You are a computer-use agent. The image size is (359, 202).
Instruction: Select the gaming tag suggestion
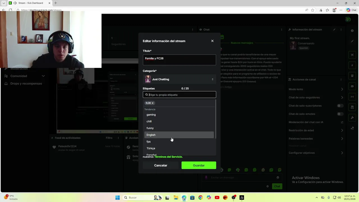(179, 115)
